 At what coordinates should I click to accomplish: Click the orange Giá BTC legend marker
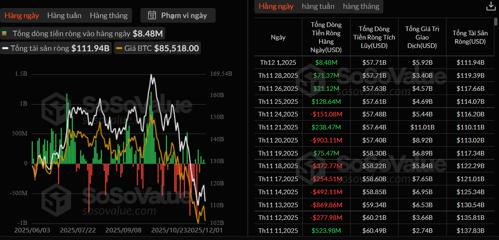coord(119,49)
